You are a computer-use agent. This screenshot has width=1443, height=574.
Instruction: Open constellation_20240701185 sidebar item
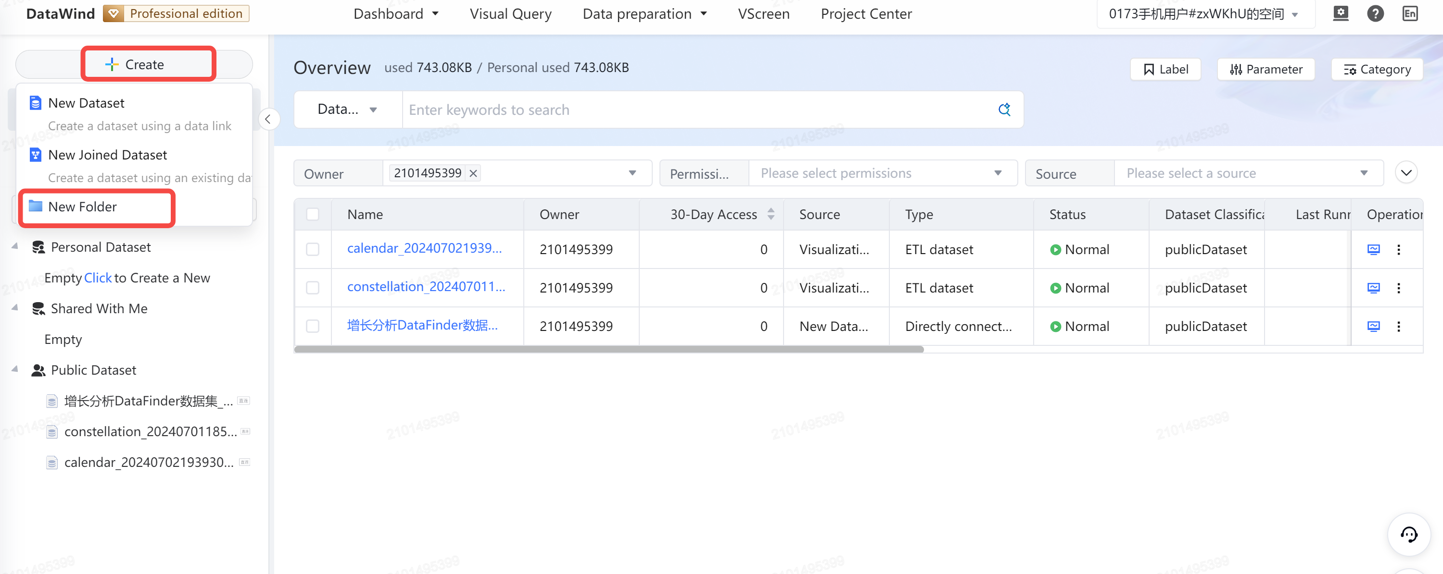(147, 432)
